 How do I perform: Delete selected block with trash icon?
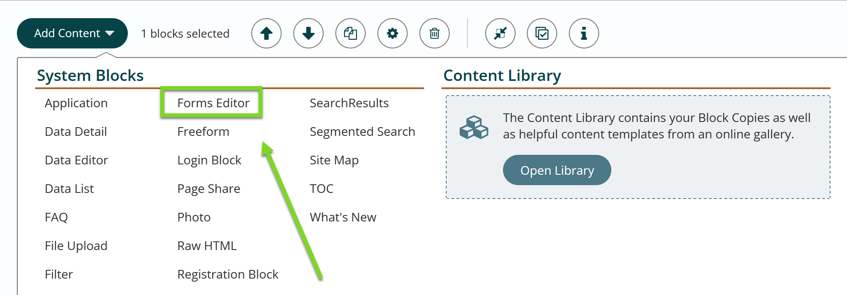click(x=435, y=33)
